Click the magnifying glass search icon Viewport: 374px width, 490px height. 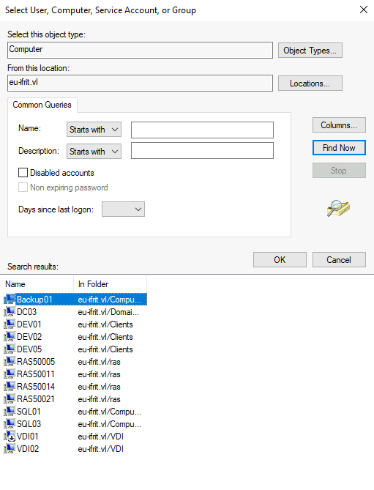click(338, 209)
